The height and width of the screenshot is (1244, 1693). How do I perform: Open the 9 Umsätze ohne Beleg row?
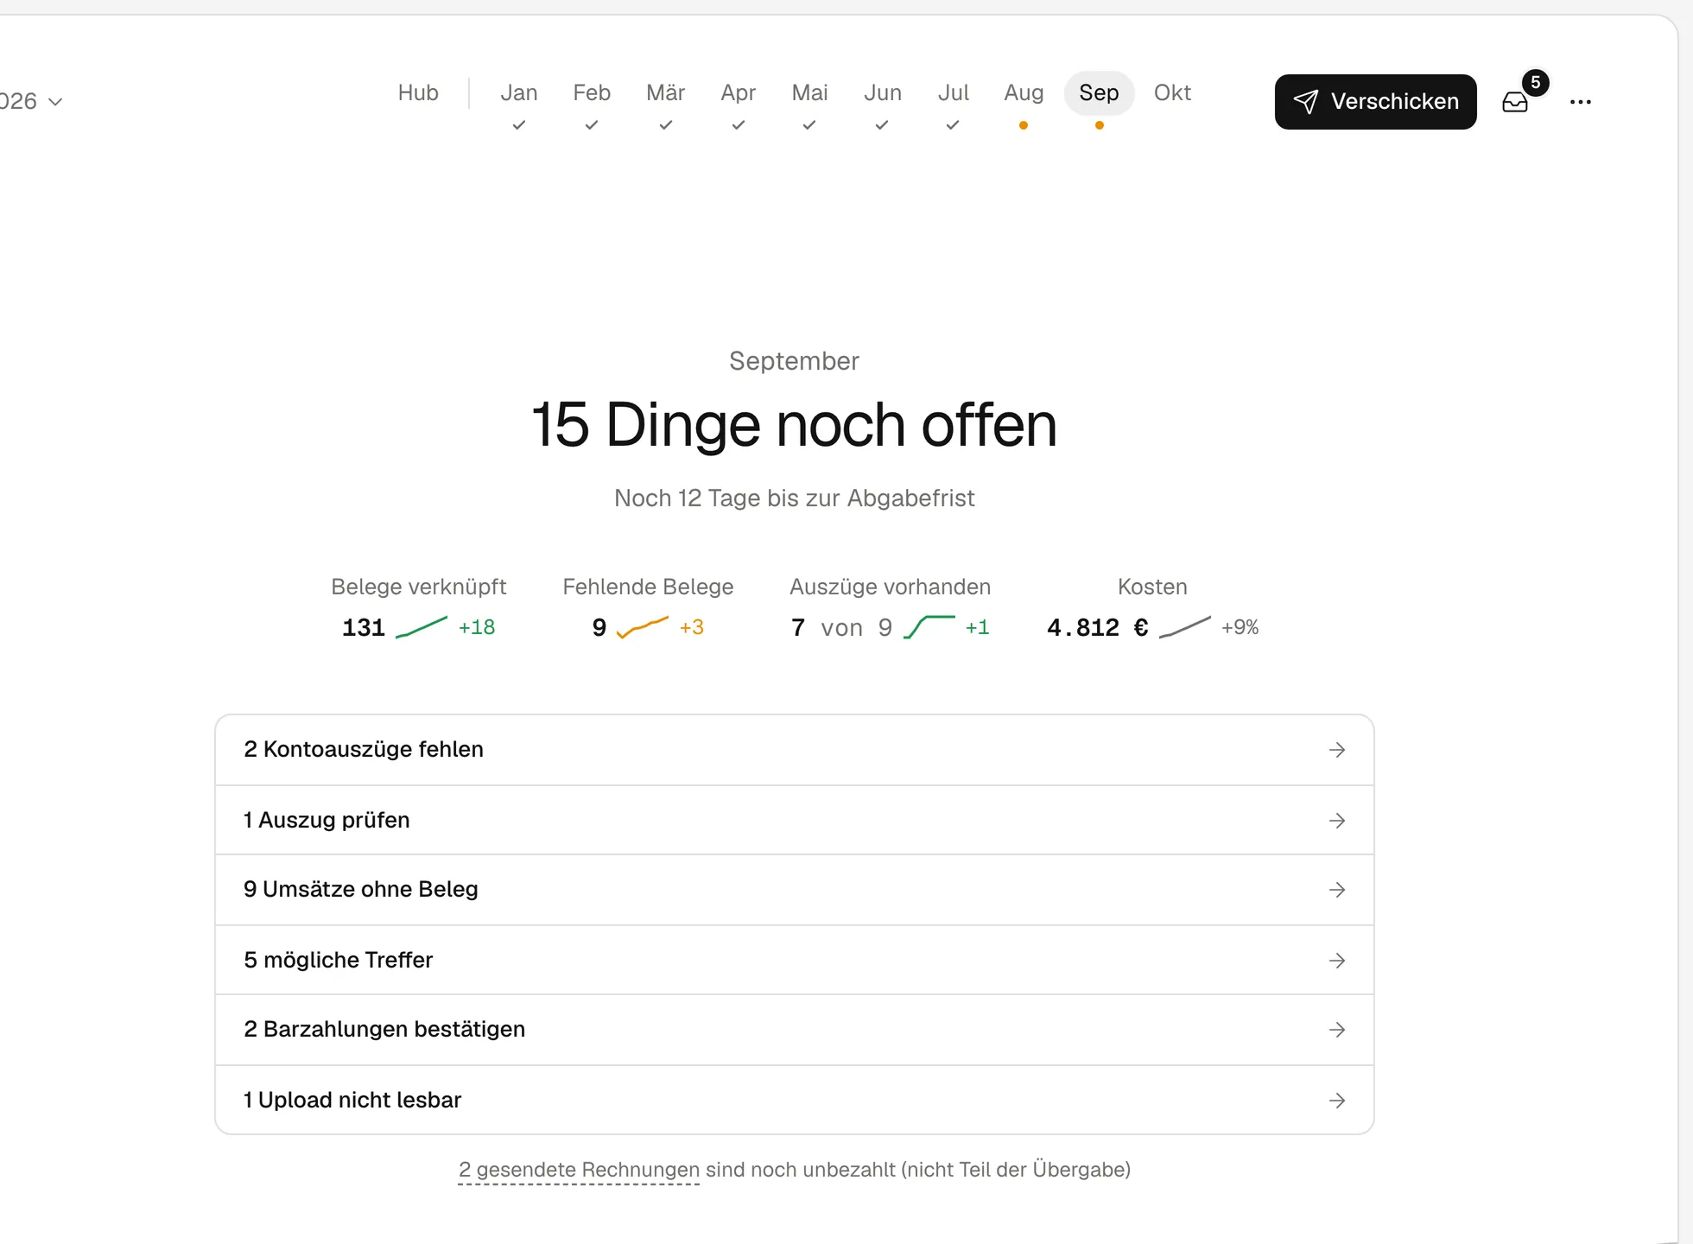tap(794, 890)
